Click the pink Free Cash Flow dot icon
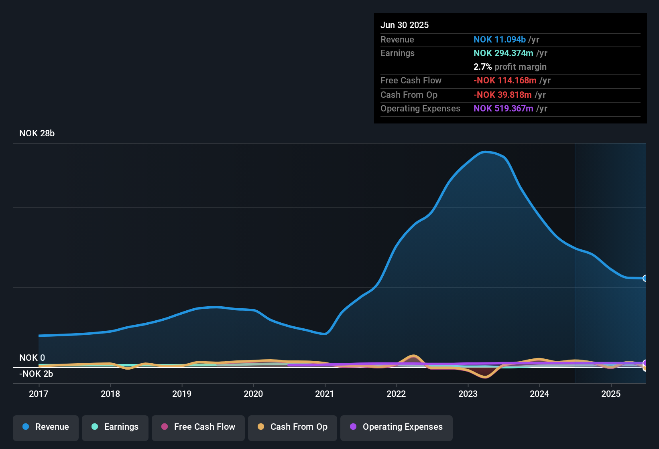Viewport: 659px width, 449px height. coord(164,427)
